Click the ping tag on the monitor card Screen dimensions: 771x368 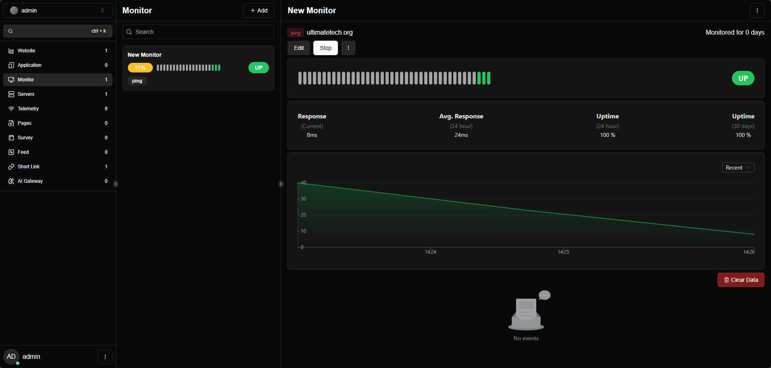(137, 81)
